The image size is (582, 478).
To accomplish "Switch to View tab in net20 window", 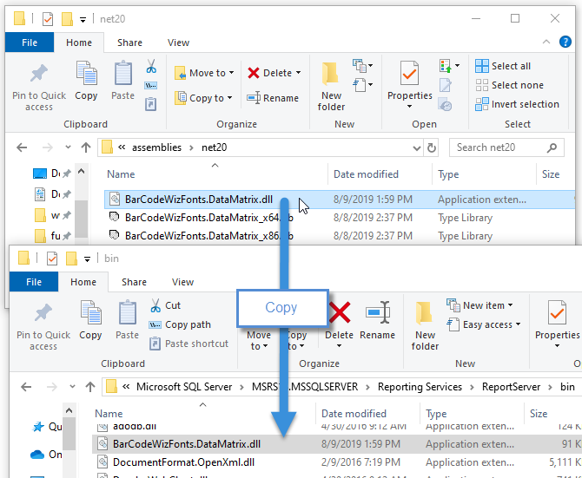I will tap(178, 43).
